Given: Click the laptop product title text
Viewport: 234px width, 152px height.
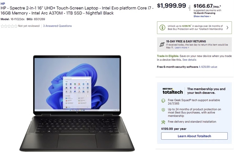Looking at the screenshot, I should (x=77, y=11).
